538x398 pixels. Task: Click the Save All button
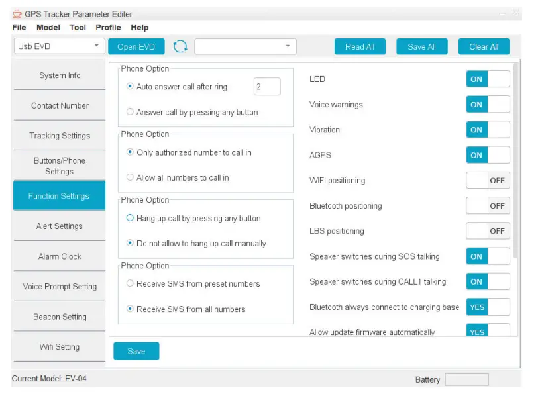[x=421, y=46]
